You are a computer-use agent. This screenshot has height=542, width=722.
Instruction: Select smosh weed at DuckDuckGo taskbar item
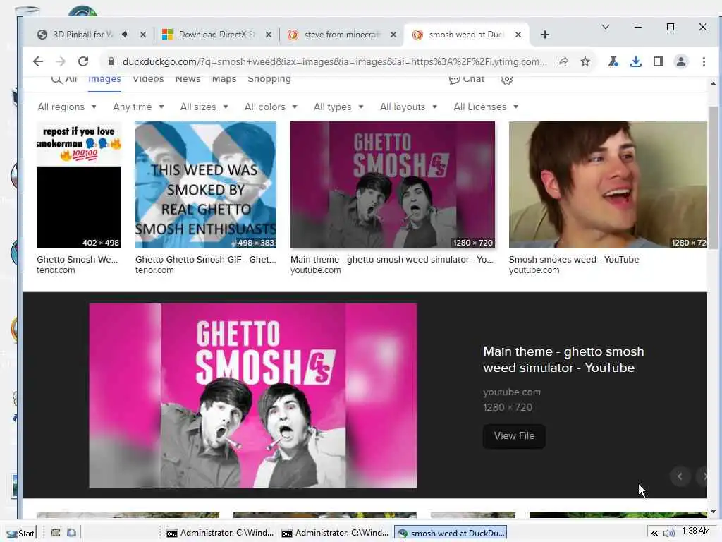point(451,534)
